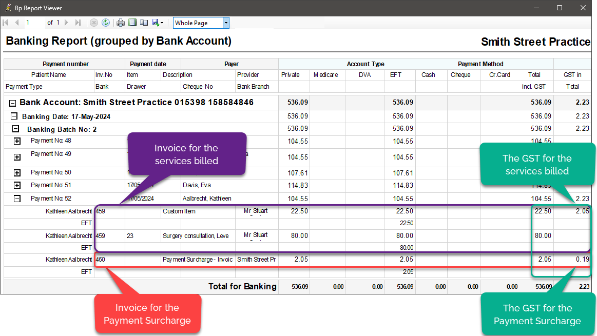The height and width of the screenshot is (336, 597).
Task: Open the Whole Page zoom dropdown
Action: [226, 23]
